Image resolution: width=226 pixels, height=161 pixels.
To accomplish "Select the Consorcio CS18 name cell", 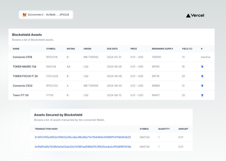I will [x=22, y=57].
